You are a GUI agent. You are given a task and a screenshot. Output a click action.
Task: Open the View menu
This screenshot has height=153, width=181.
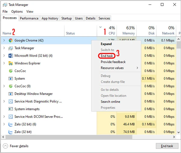pos(30,11)
